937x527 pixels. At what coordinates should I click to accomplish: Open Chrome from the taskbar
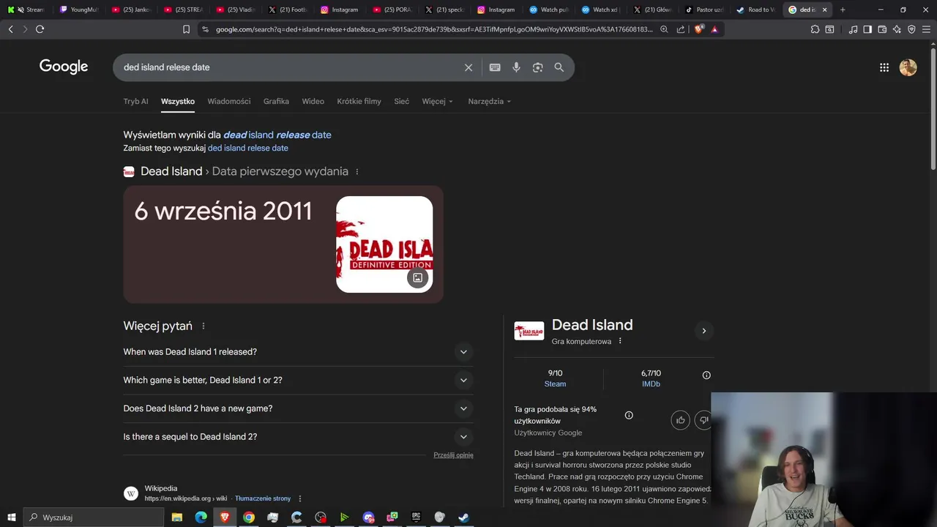coord(249,517)
